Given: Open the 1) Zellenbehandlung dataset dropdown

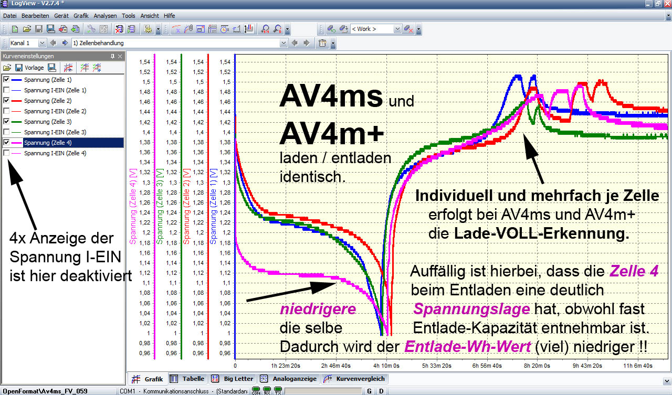Looking at the screenshot, I should [x=284, y=43].
